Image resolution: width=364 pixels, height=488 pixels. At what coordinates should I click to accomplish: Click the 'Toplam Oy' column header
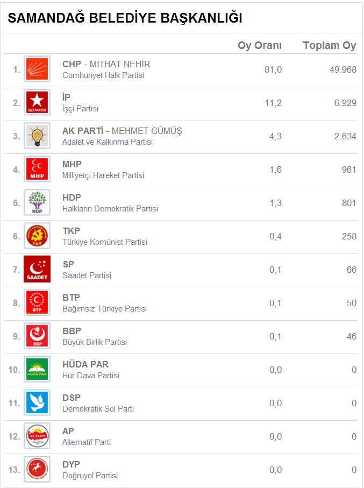coord(329,46)
